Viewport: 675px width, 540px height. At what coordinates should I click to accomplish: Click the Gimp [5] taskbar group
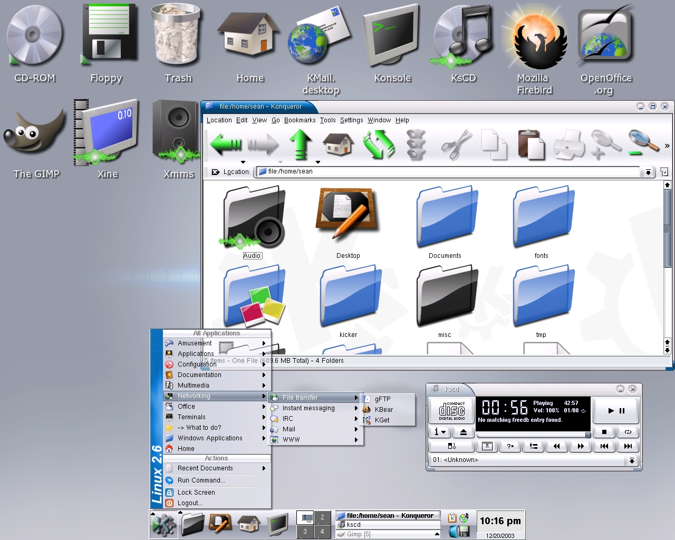click(388, 534)
